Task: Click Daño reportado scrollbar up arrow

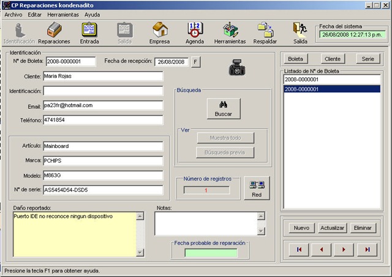Action: coord(140,216)
